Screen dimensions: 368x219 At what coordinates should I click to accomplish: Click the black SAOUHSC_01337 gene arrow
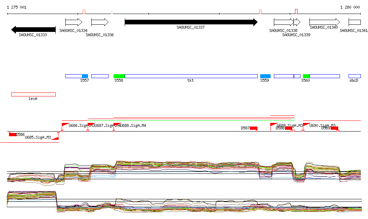click(x=191, y=22)
